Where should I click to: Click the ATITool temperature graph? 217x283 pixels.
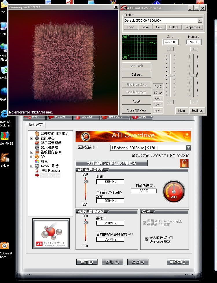pyautogui.click(x=140, y=47)
